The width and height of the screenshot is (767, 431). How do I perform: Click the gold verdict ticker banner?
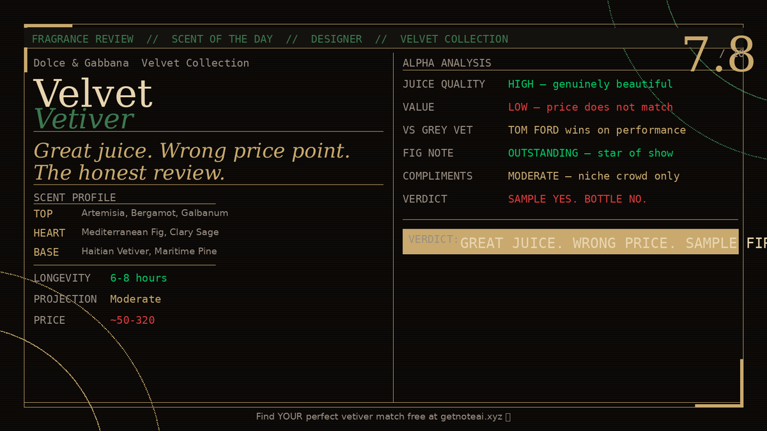click(x=570, y=241)
